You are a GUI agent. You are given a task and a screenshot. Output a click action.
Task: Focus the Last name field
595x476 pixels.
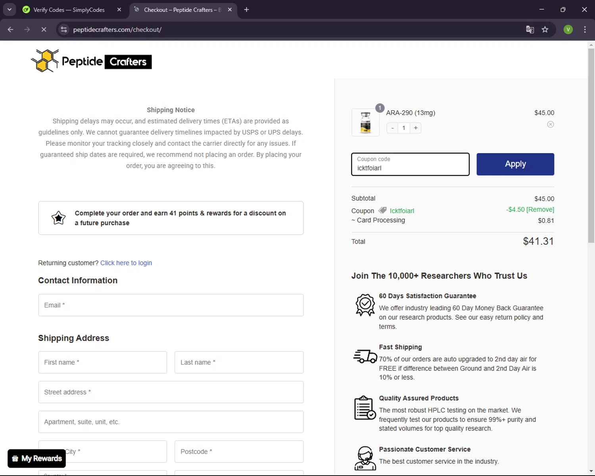pos(239,362)
